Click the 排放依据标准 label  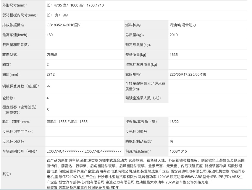pos(14,25)
